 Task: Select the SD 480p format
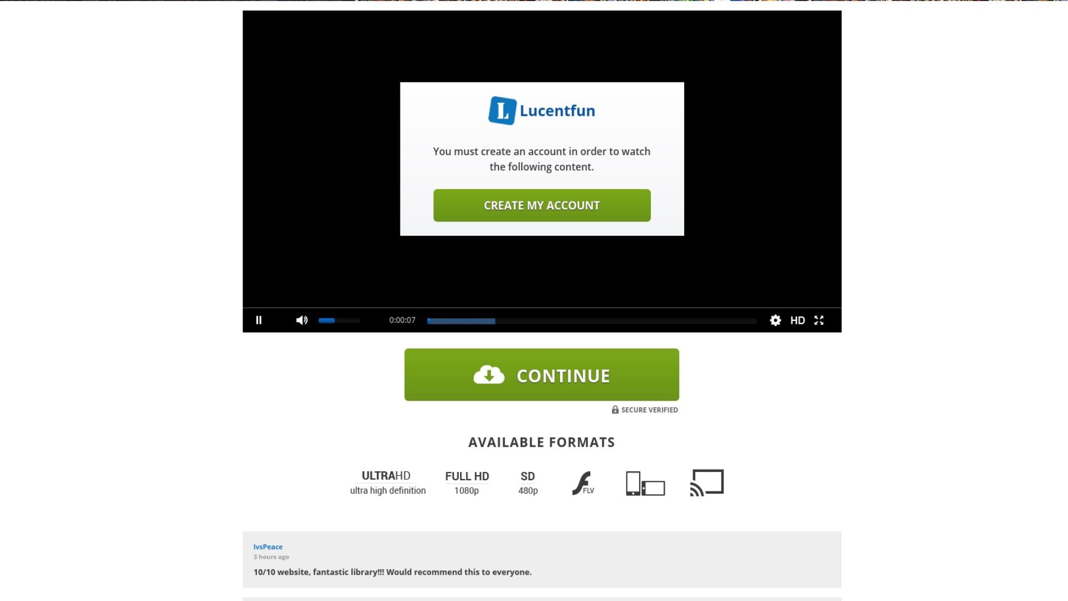point(528,482)
